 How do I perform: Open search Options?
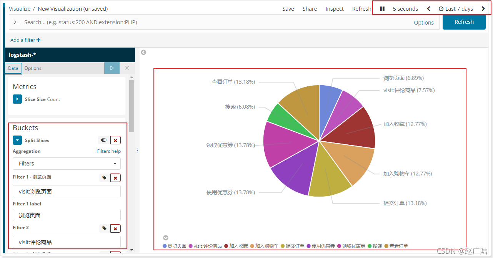[424, 22]
